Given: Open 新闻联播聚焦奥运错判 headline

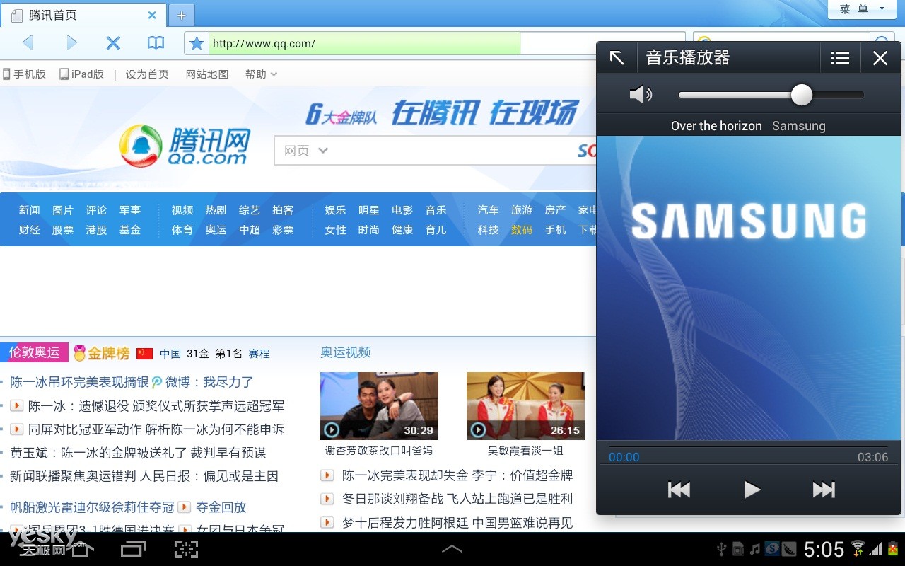Looking at the screenshot, I should pos(144,476).
